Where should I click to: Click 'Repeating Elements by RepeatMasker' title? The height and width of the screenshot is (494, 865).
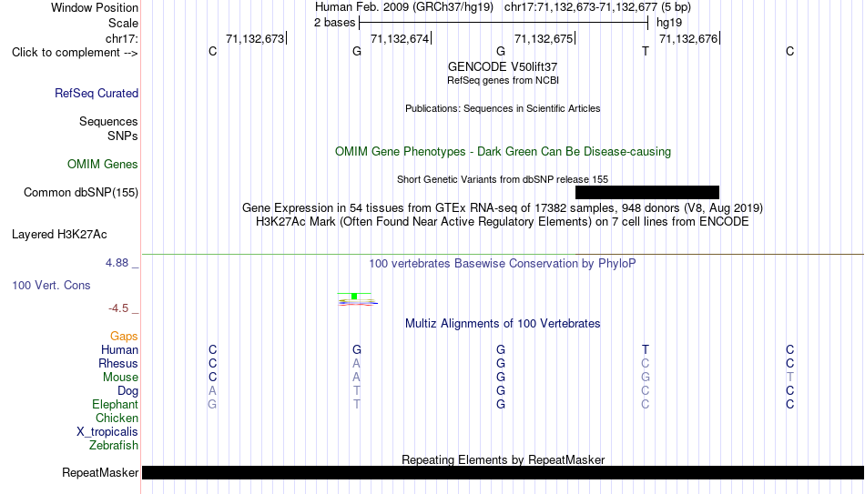click(503, 459)
